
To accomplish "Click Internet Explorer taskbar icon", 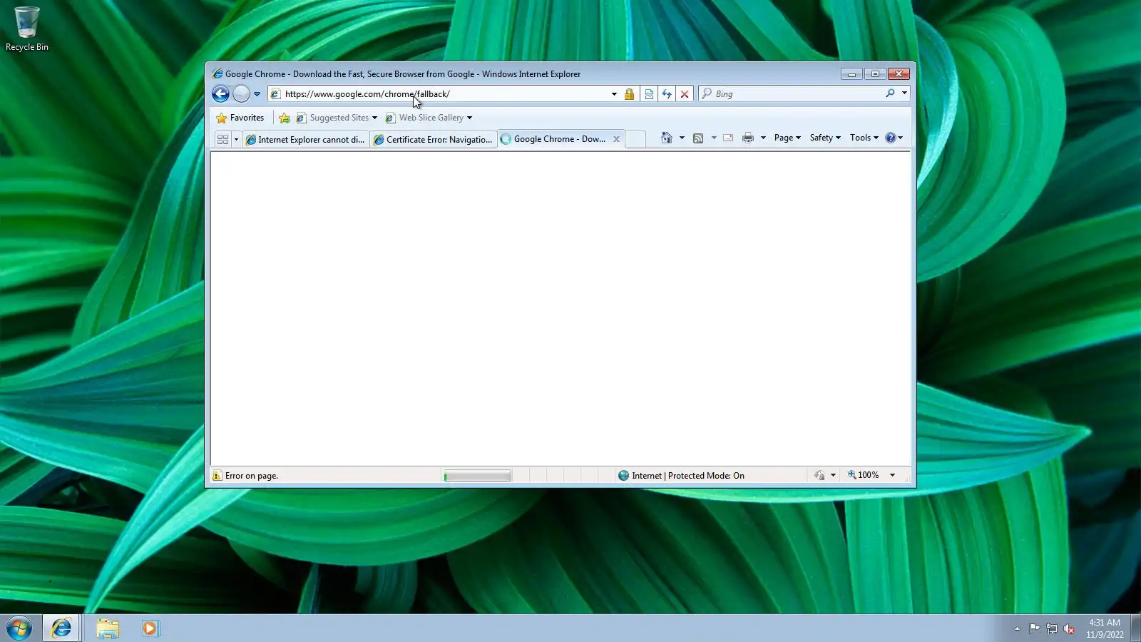I will tap(61, 628).
